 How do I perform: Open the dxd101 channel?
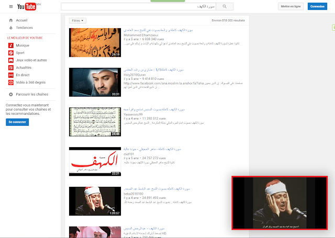pyautogui.click(x=129, y=154)
